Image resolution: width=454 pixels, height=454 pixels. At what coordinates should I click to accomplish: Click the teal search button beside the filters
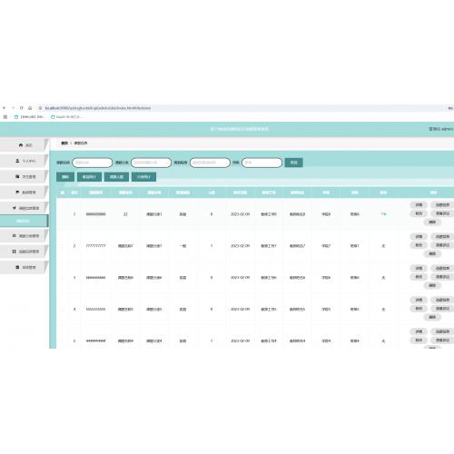(x=293, y=163)
